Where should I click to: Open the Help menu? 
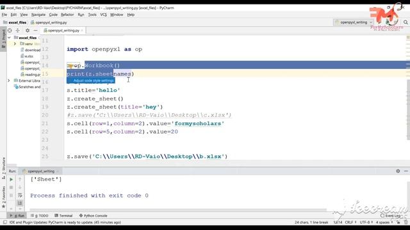pyautogui.click(x=131, y=15)
